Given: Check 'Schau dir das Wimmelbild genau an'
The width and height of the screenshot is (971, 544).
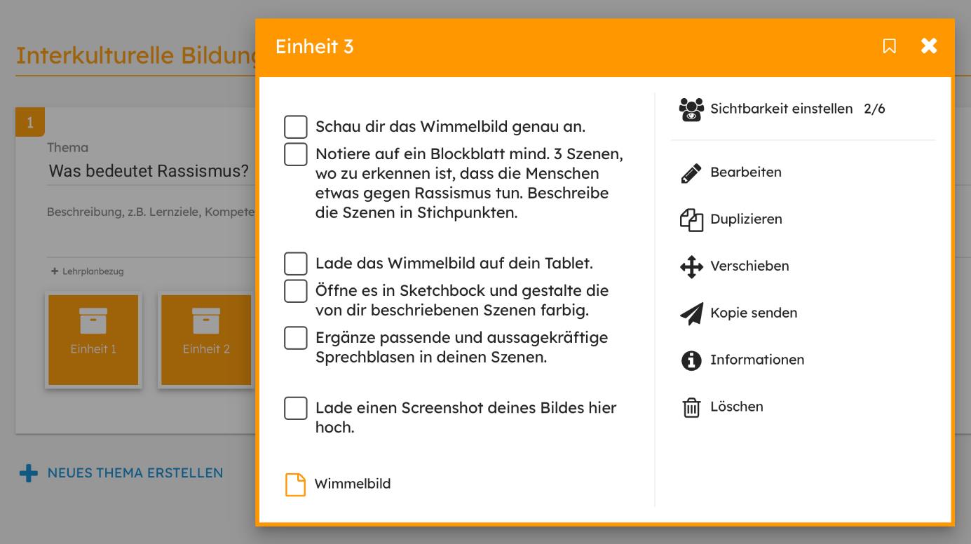Looking at the screenshot, I should point(295,127).
